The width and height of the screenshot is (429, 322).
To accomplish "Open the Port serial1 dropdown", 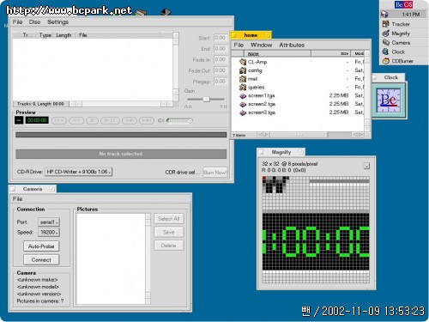I will coord(49,222).
